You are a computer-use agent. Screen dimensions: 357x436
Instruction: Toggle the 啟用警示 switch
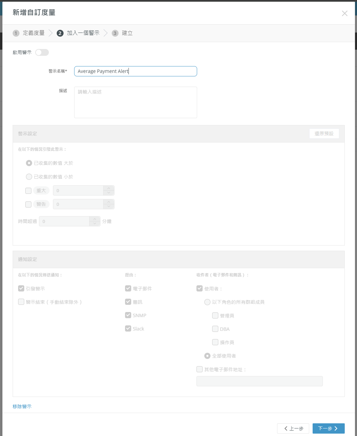coord(42,52)
